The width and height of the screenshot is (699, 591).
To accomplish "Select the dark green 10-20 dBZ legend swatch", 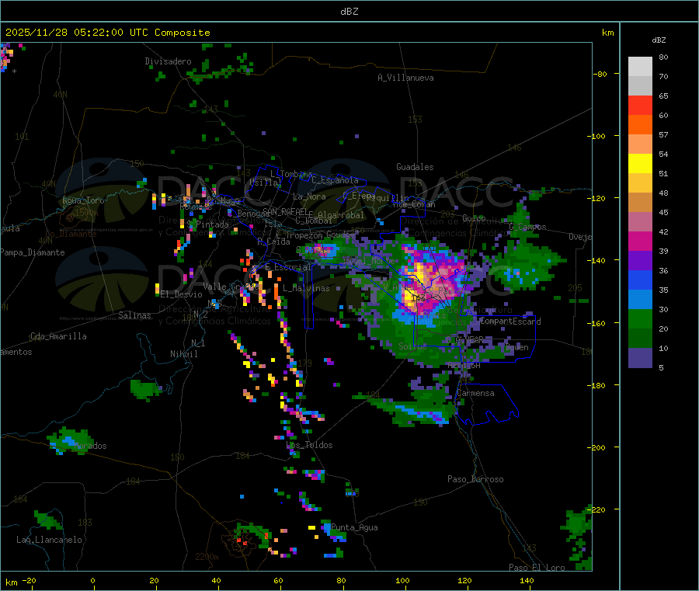I will click(640, 338).
